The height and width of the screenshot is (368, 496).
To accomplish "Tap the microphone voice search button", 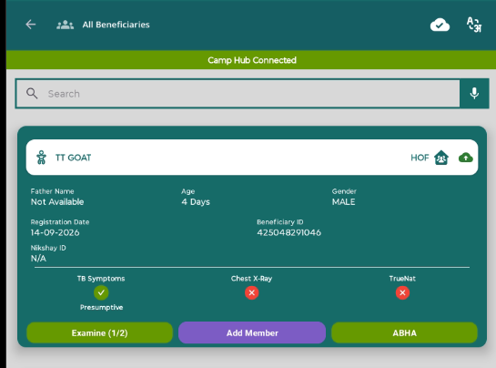I will click(x=474, y=94).
